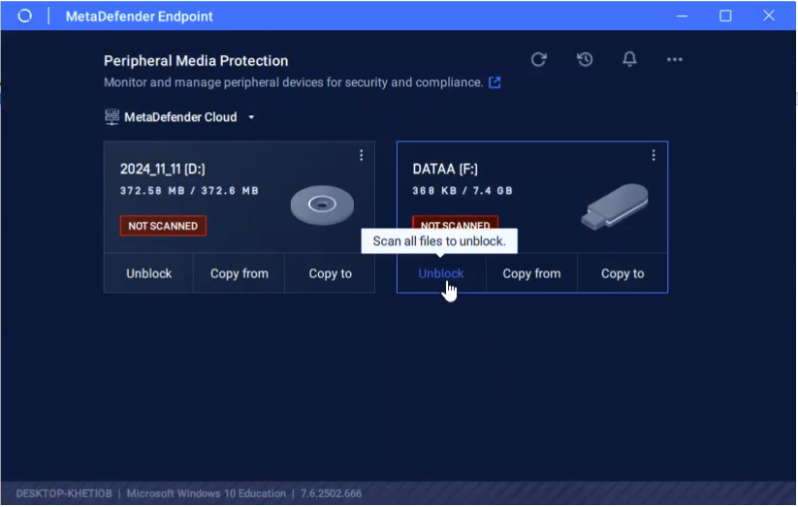Viewport: 798px width, 507px height.
Task: Click Copy to on the DATAA (F:) card
Action: (x=622, y=273)
